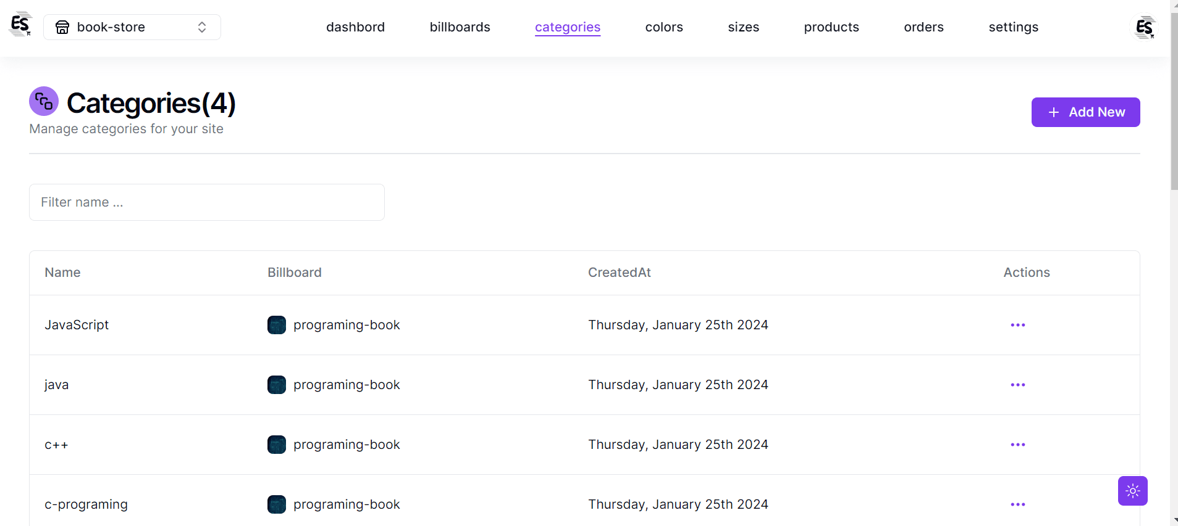Screen dimensions: 1178x526
Task: Click billboard thumbnail in c-programing row
Action: (277, 504)
